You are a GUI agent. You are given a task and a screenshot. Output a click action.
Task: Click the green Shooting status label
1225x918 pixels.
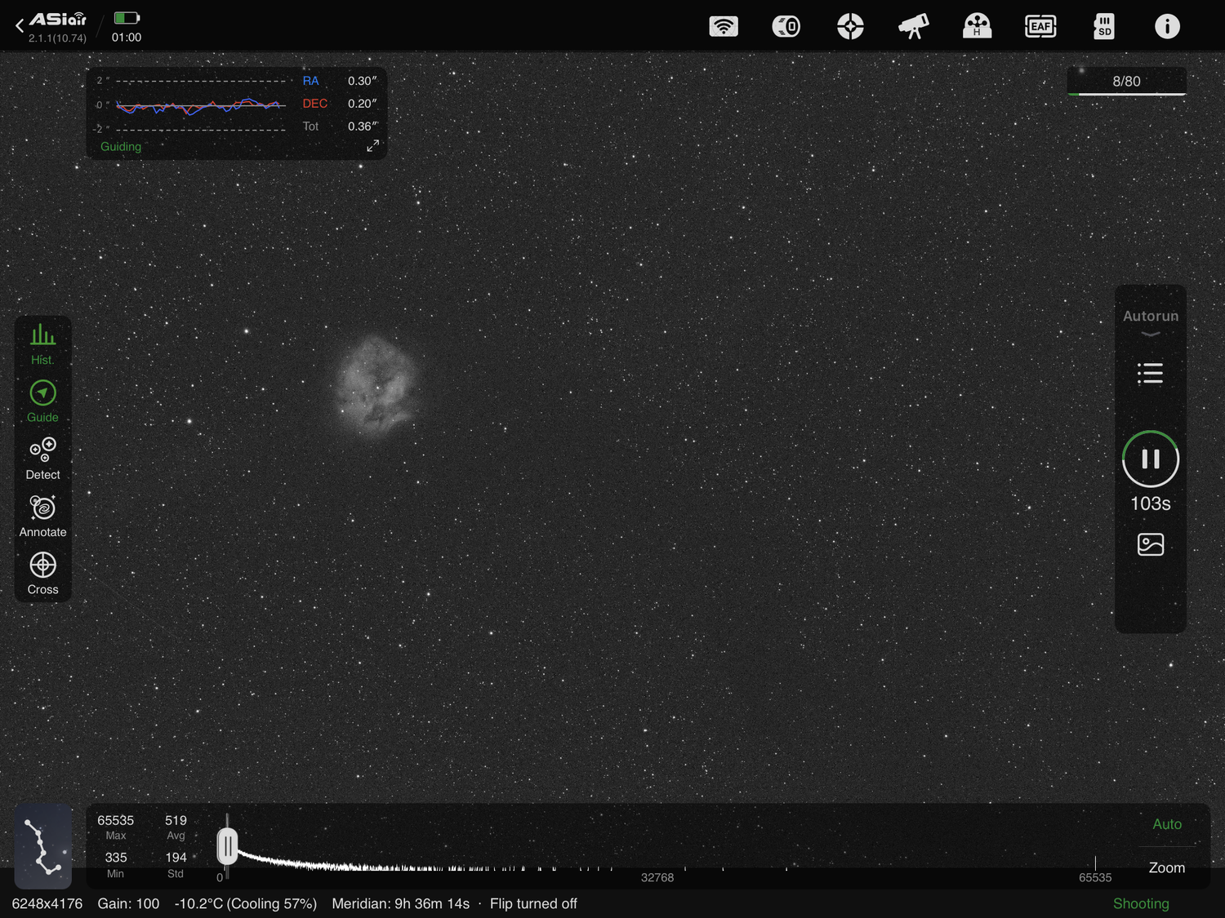[x=1141, y=904]
